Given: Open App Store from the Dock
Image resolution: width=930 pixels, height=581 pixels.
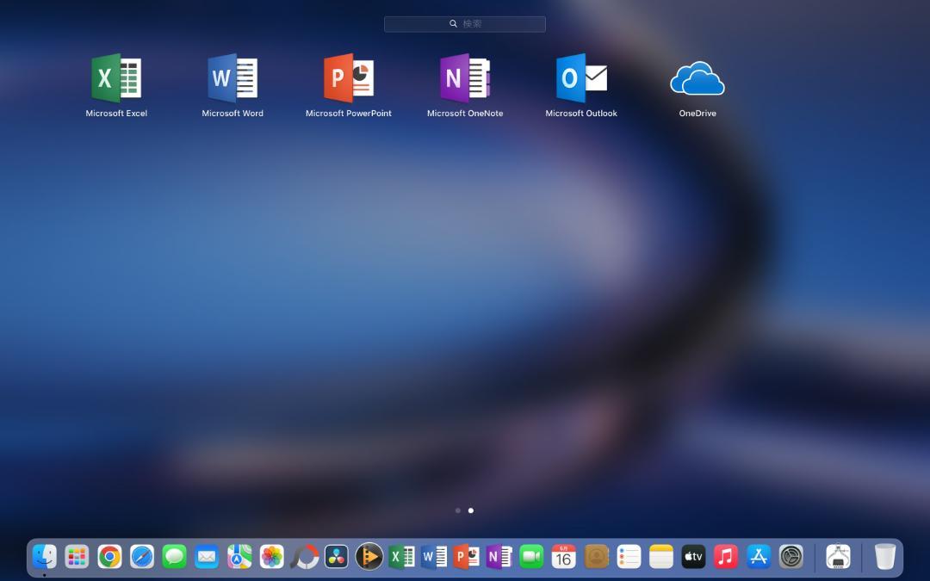Looking at the screenshot, I should coord(759,557).
